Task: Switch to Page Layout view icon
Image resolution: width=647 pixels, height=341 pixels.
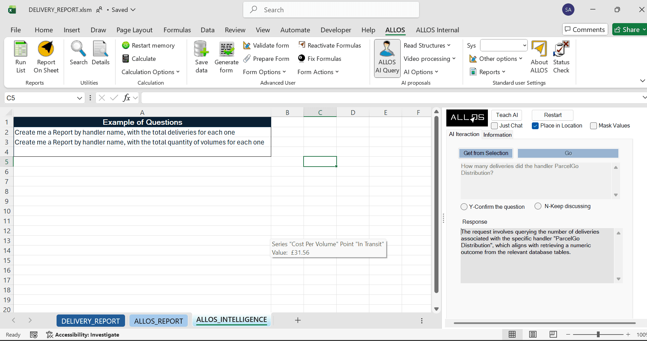Action: 533,335
